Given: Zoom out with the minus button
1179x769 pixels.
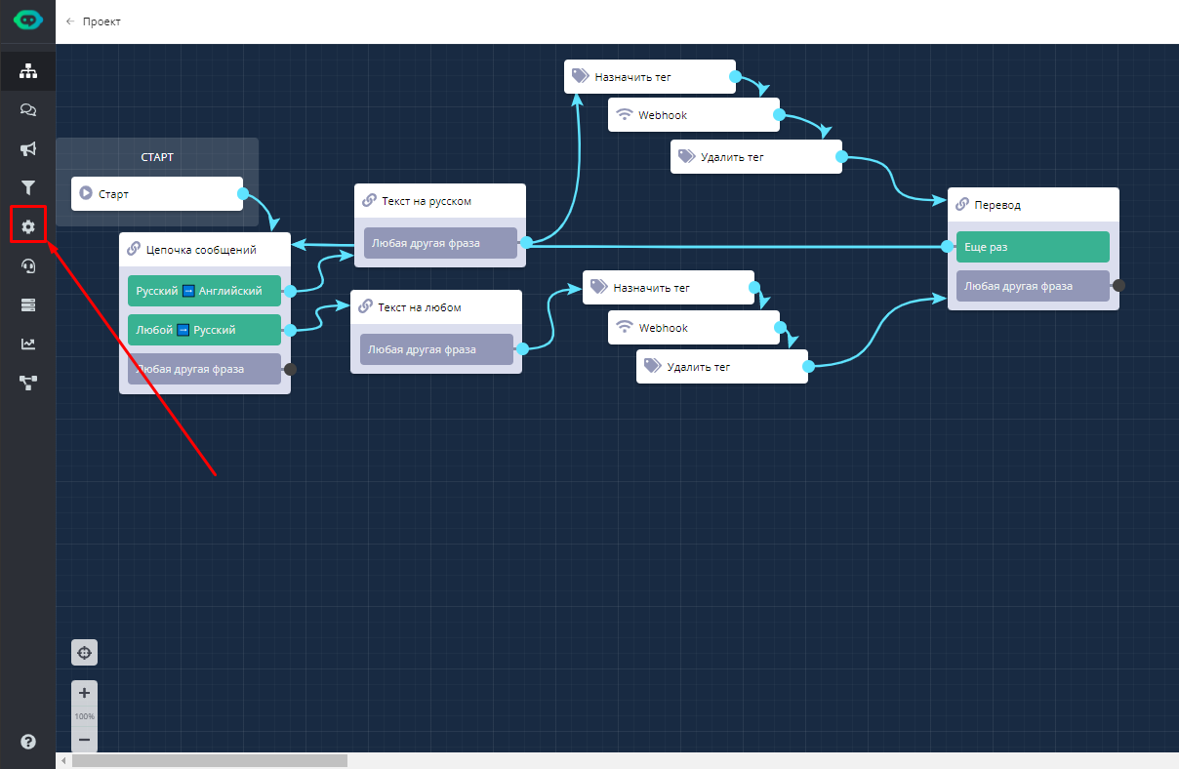Looking at the screenshot, I should [x=84, y=740].
